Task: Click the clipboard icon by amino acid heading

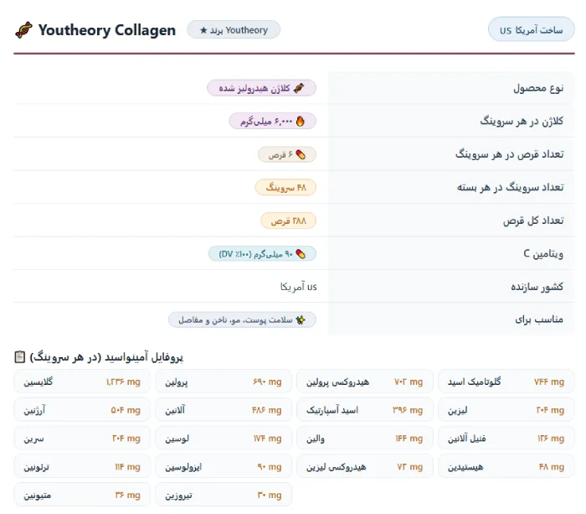Action: point(19,356)
